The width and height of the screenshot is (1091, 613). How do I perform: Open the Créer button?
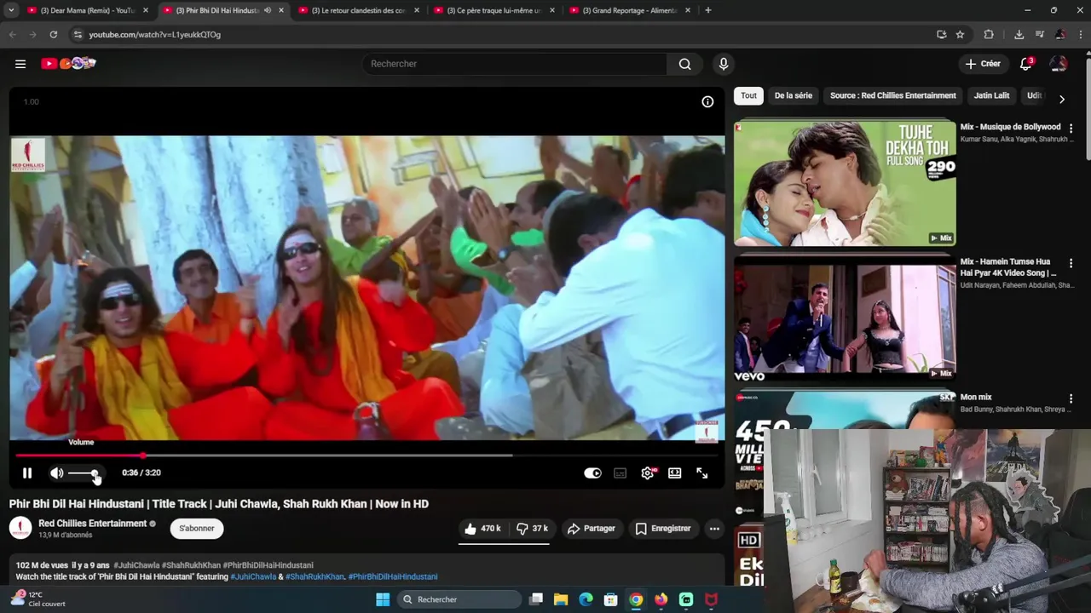coord(982,64)
